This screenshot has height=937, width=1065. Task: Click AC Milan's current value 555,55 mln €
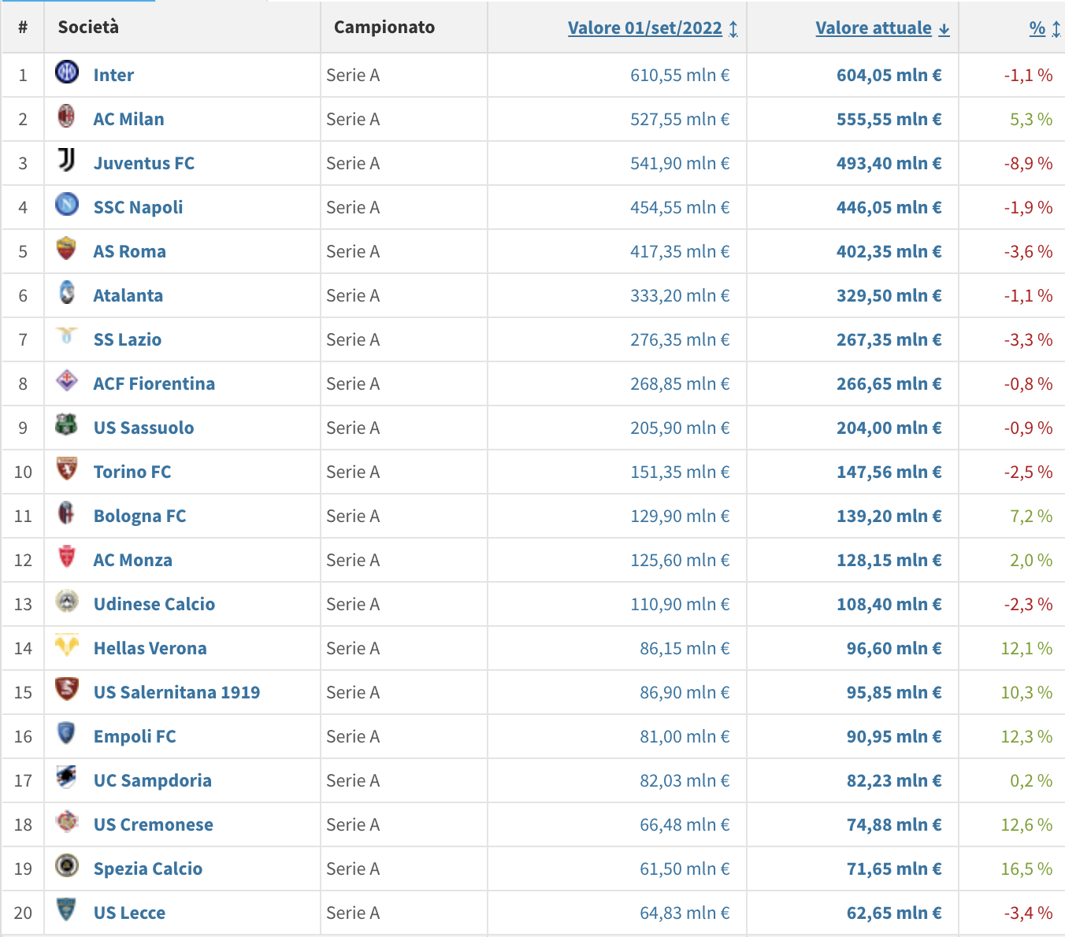[x=889, y=119]
